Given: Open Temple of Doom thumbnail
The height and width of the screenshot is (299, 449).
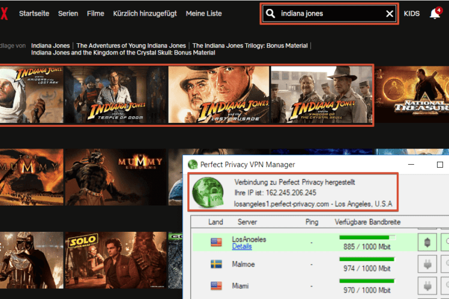Looking at the screenshot, I should pos(116,95).
